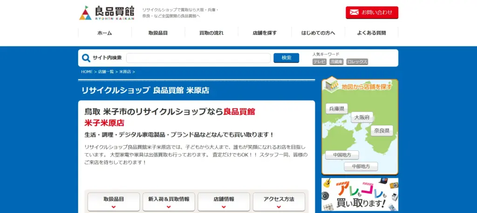Focus the サイト内検索 input field
This screenshot has width=477, height=213.
[x=198, y=58]
